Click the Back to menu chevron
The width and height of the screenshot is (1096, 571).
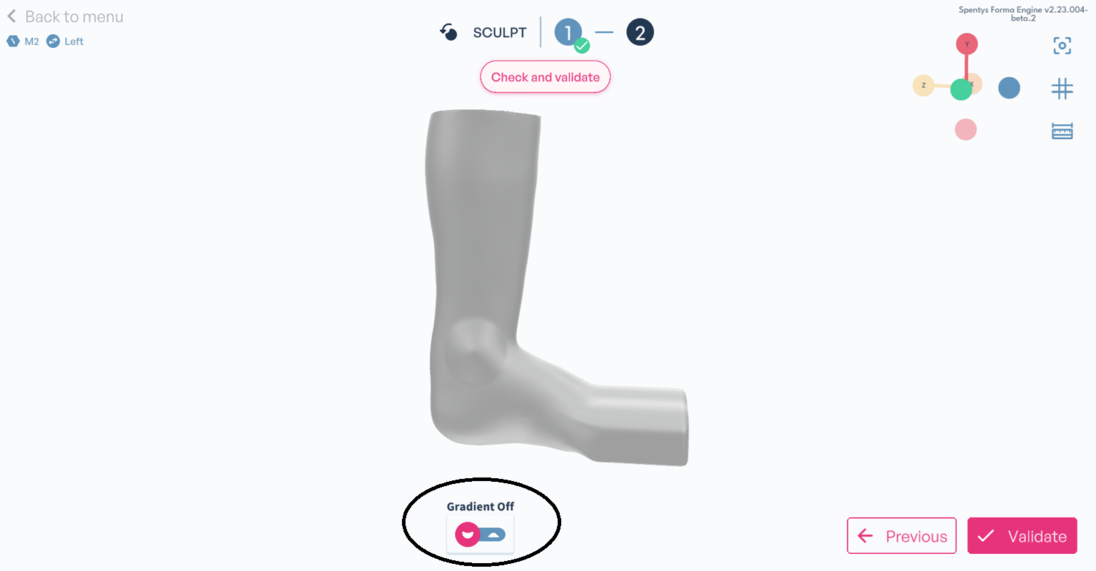(11, 16)
